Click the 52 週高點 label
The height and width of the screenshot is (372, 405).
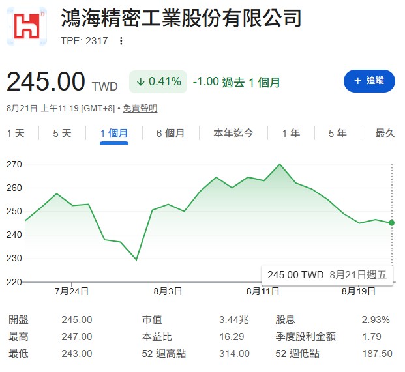tap(164, 354)
